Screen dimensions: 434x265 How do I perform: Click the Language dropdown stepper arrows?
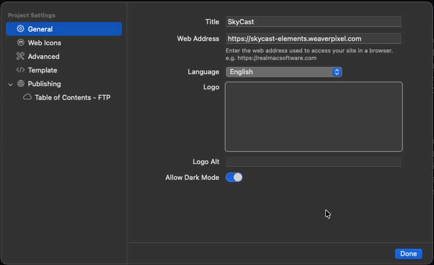[x=337, y=72]
